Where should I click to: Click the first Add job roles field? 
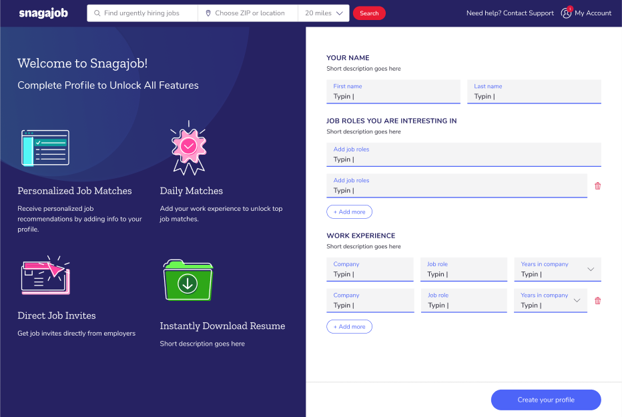(464, 155)
